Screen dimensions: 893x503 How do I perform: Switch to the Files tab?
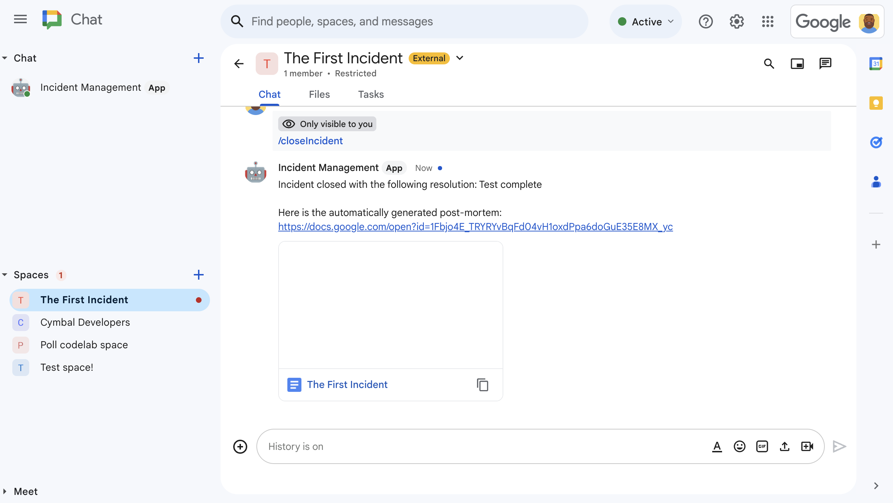319,94
